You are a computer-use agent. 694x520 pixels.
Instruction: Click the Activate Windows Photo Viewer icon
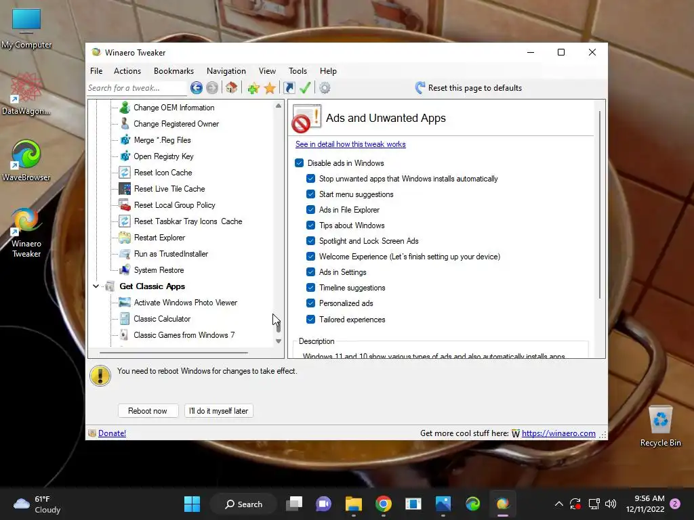click(x=125, y=303)
